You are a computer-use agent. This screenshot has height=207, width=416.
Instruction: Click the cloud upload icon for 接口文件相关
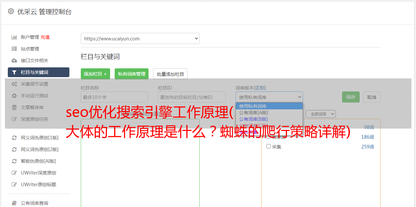coord(14,61)
